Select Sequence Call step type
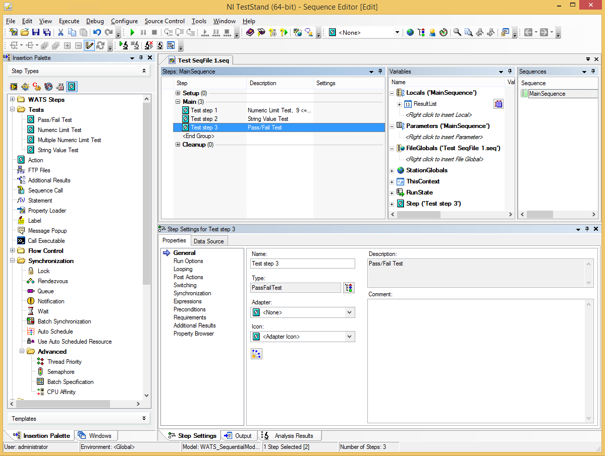 (45, 190)
